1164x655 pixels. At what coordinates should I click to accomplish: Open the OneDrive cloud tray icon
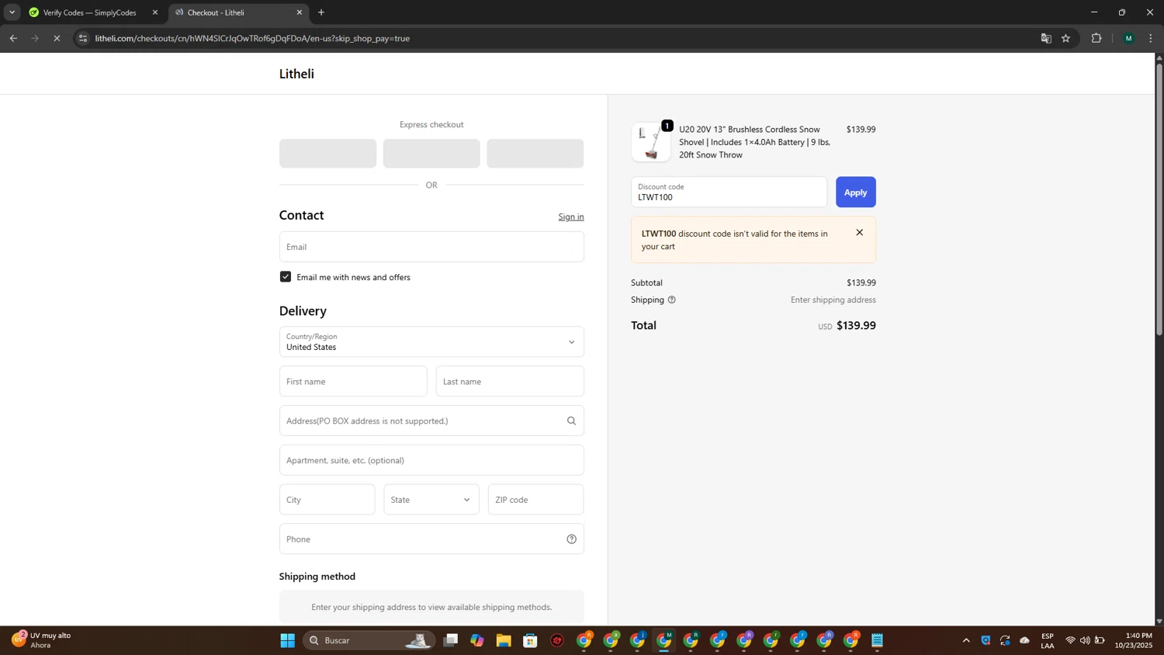click(1025, 640)
